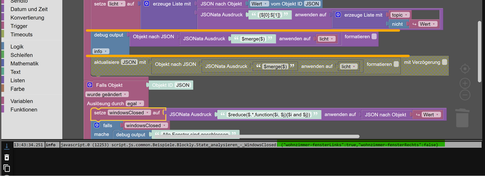
Task: Open the gear mutator on 'Falls Objekt' block
Action: (90, 85)
